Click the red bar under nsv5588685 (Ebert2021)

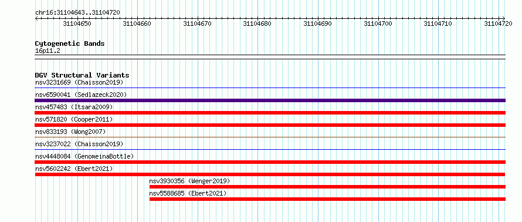pyautogui.click(x=328, y=199)
